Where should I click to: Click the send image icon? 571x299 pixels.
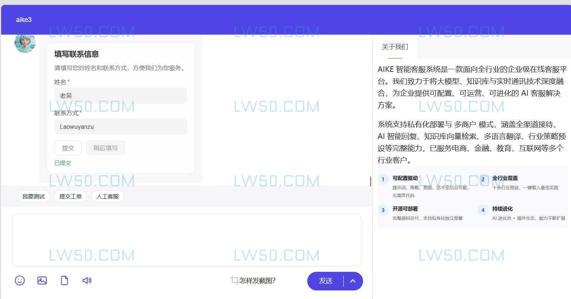[x=42, y=280]
